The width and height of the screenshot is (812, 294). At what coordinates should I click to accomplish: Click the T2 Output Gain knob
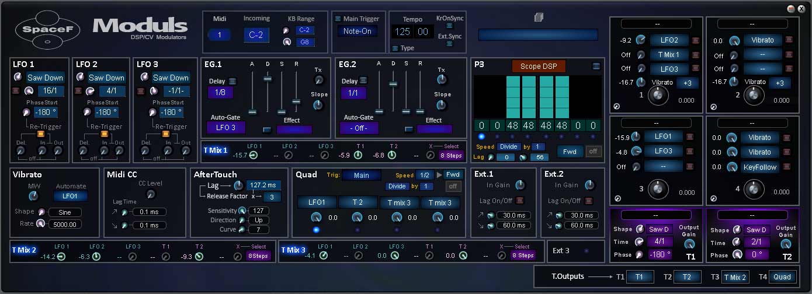(786, 243)
